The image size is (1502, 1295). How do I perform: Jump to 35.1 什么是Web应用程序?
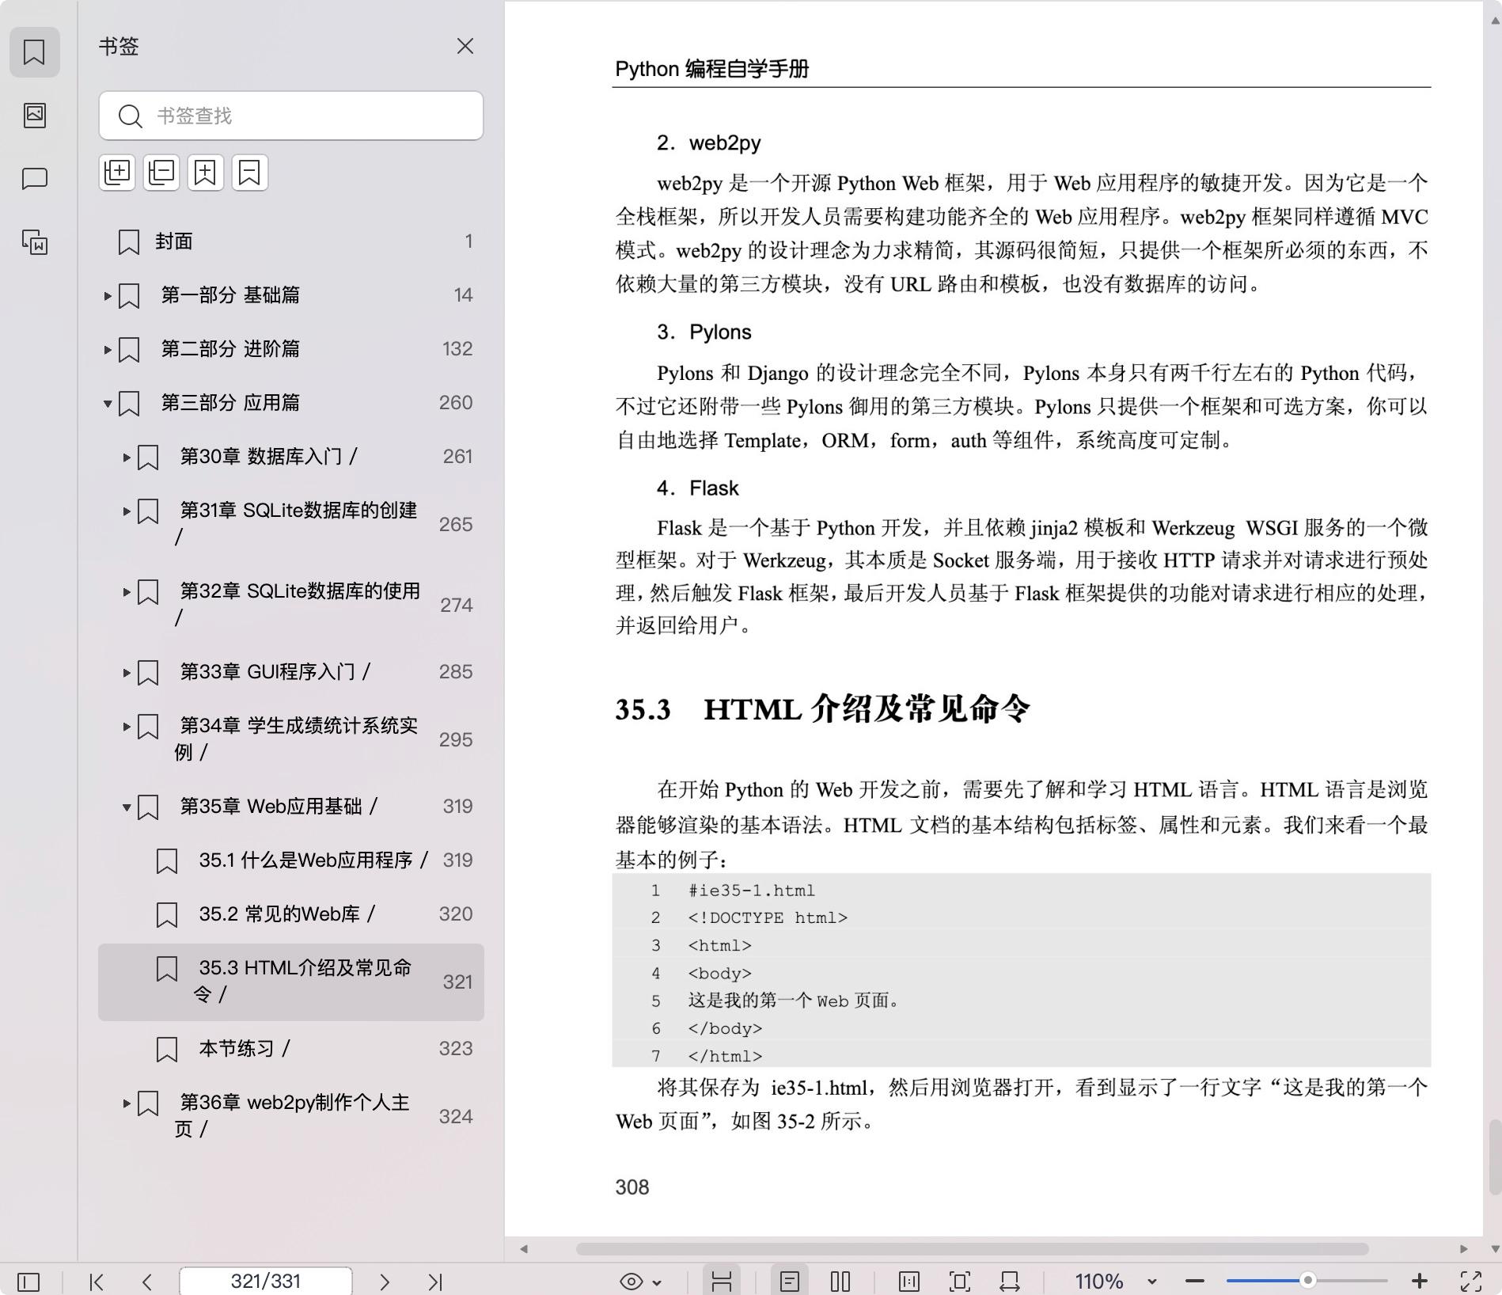pyautogui.click(x=291, y=860)
